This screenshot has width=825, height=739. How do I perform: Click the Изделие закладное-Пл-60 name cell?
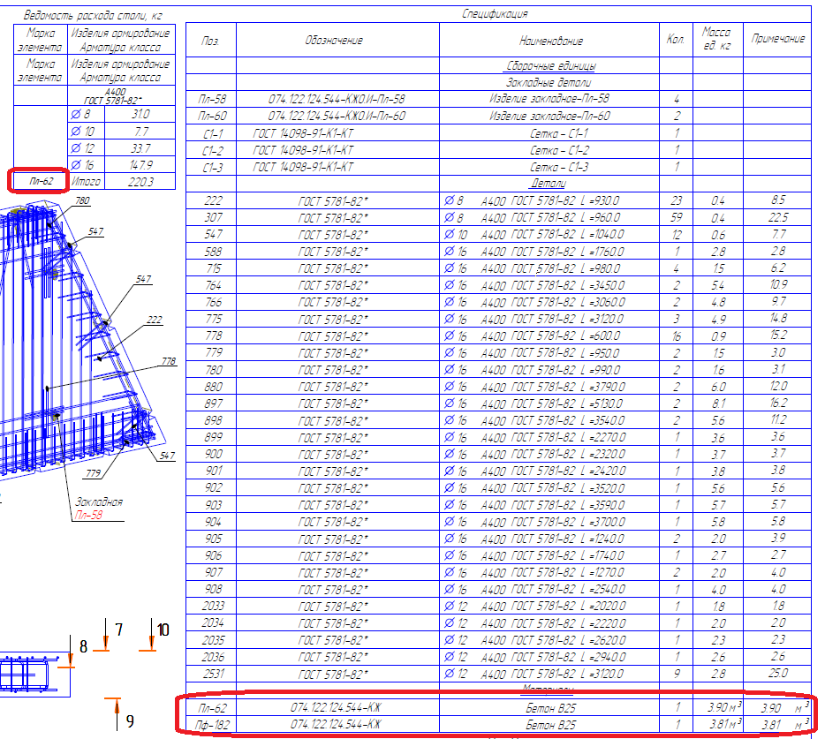[x=549, y=116]
